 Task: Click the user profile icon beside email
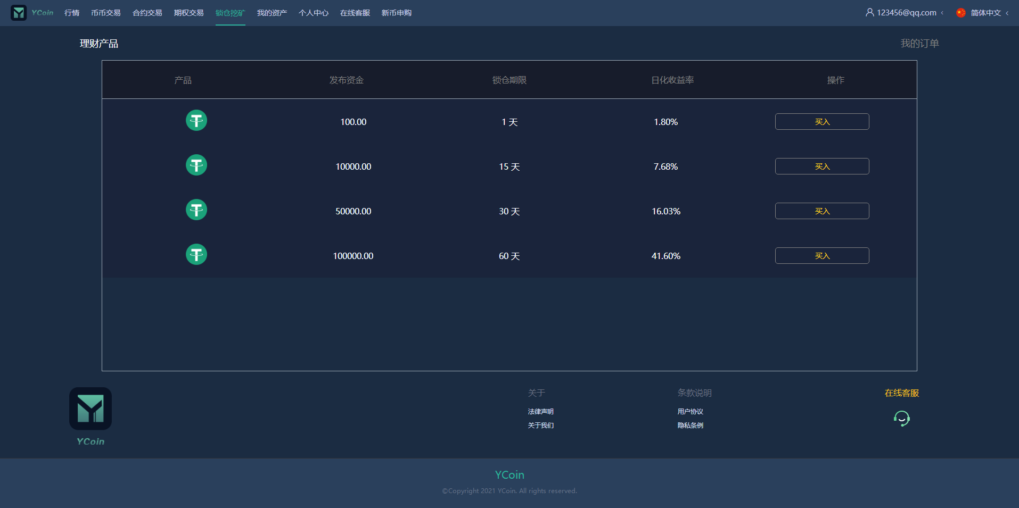pos(869,13)
